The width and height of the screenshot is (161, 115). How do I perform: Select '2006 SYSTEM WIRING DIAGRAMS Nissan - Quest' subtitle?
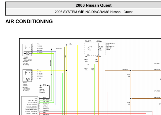pos(94,12)
